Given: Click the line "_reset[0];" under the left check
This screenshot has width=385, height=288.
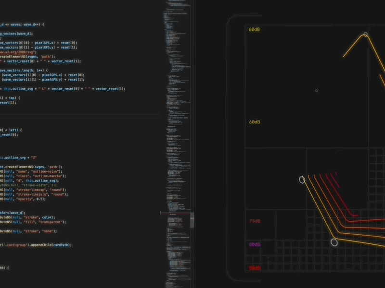Looking at the screenshot, I should click(x=9, y=135).
